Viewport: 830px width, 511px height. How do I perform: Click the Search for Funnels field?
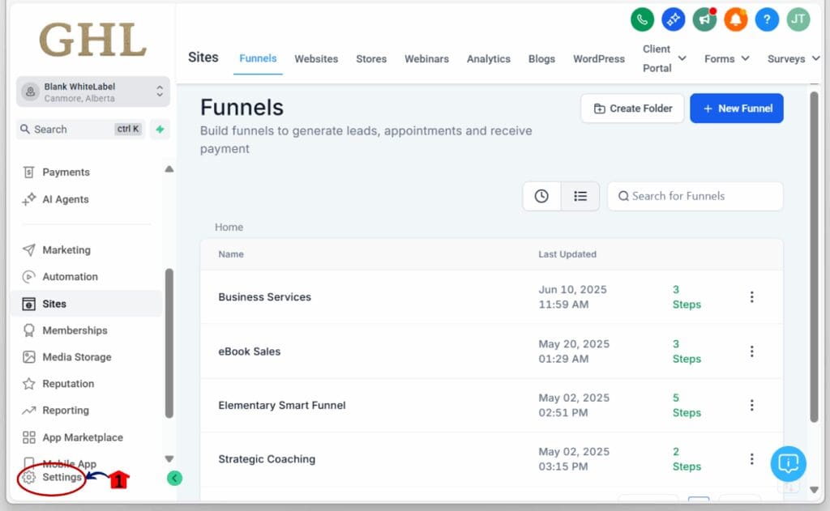[695, 196]
